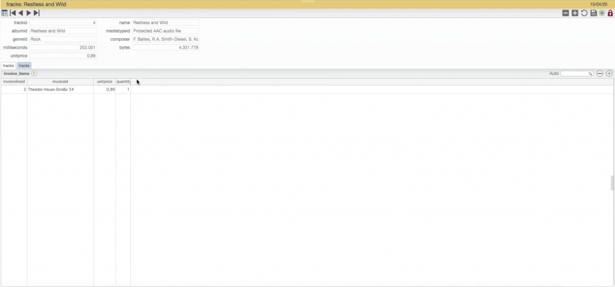Delete record with gray minus icon
615x287 pixels.
click(x=566, y=13)
